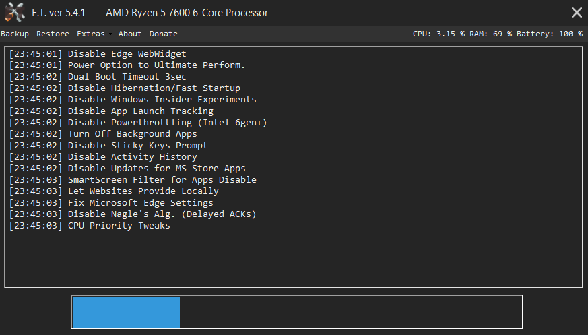The width and height of the screenshot is (588, 335).
Task: Select log line 'CPU Priority Tweaks'
Action: pos(90,225)
